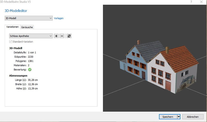
Task: Click the Abbrechen button
Action: pos(193,117)
